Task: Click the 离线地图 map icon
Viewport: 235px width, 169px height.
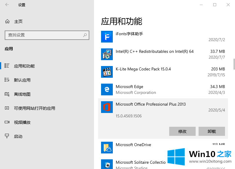Action: coord(7,94)
